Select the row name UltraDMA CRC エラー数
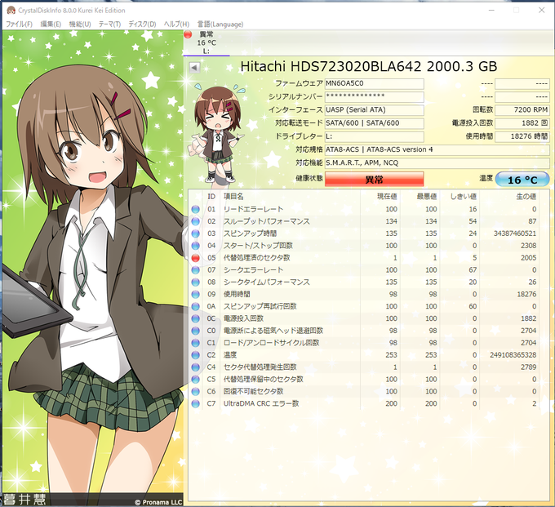The width and height of the screenshot is (555, 507). (x=261, y=403)
